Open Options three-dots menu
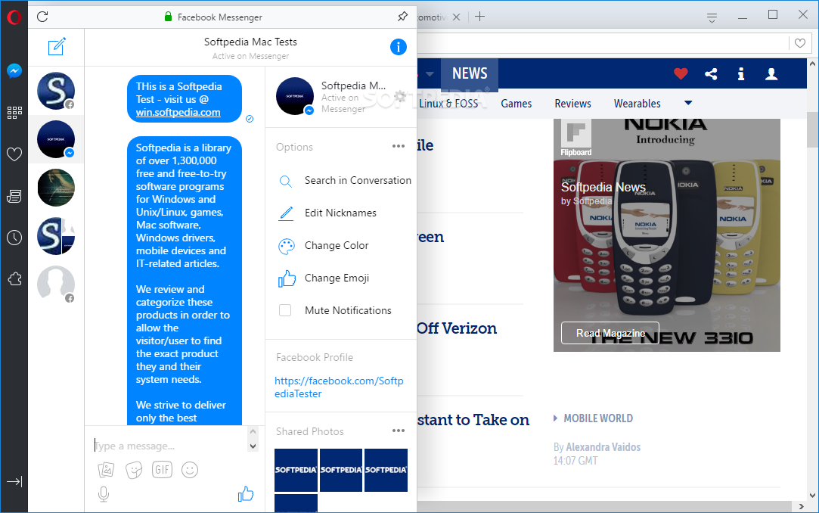Image resolution: width=819 pixels, height=513 pixels. point(399,146)
